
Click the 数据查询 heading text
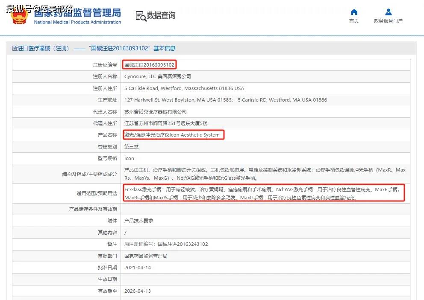[x=161, y=15]
